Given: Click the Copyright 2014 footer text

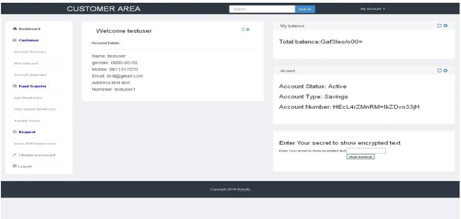Looking at the screenshot, I should 223,190.
